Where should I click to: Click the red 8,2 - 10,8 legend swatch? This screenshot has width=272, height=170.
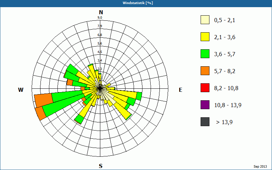(205, 88)
